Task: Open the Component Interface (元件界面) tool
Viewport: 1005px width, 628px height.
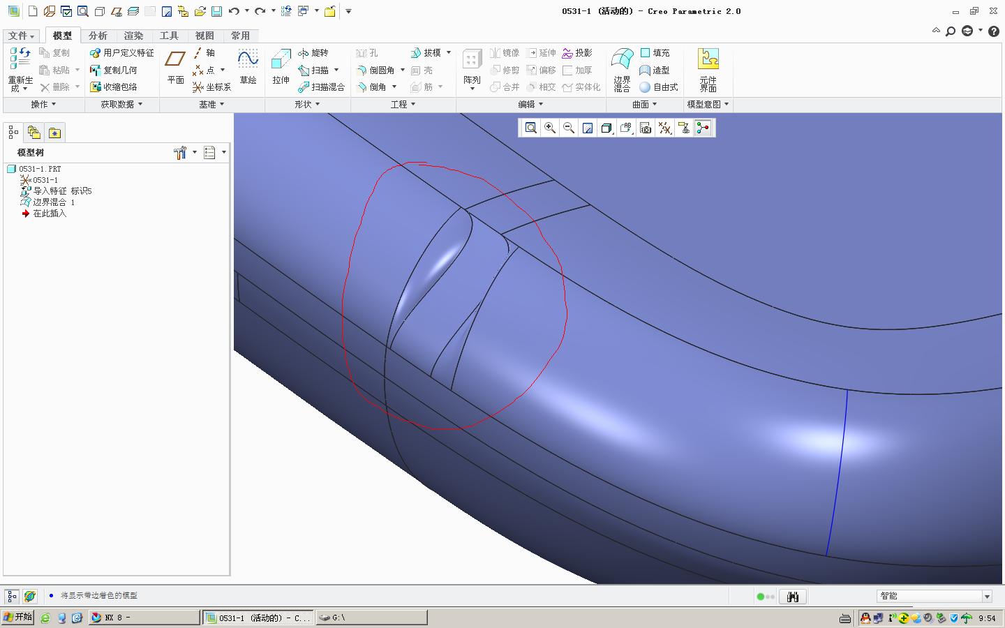Action: 708,69
